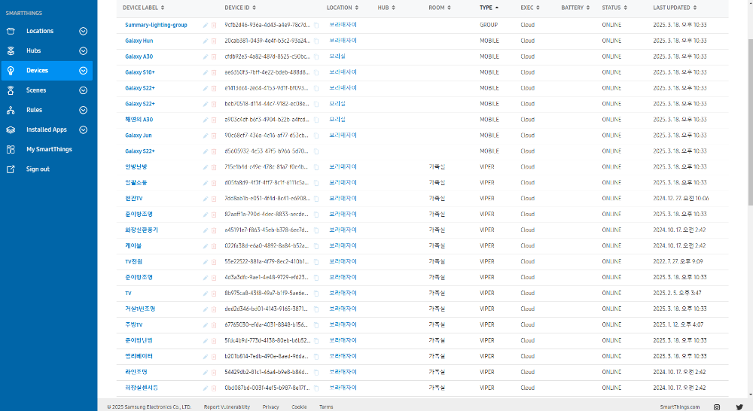
Task: Open the Privacy footer link
Action: point(270,407)
